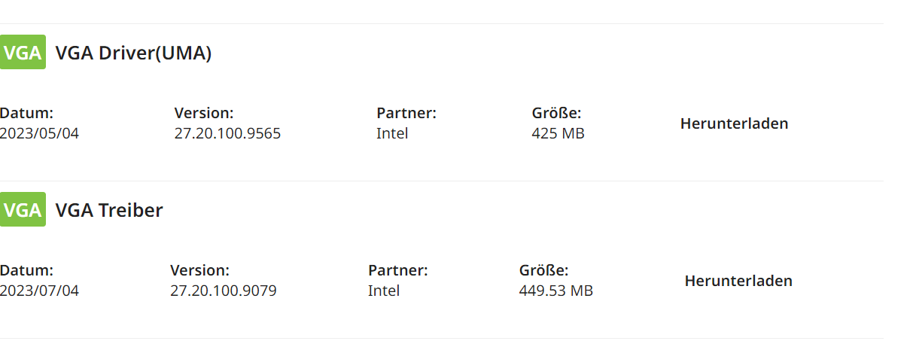The width and height of the screenshot is (916, 341).
Task: Click the green VGA icon beside VGA Driver(UMA)
Action: click(23, 53)
